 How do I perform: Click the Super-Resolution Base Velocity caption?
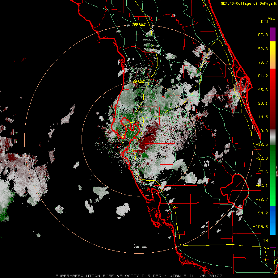[139, 276]
